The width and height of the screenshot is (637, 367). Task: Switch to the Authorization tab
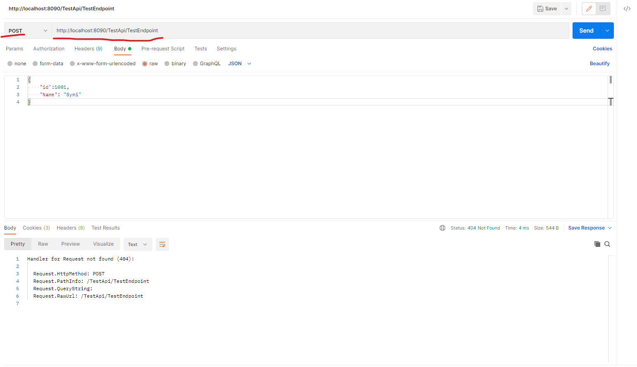(x=49, y=49)
